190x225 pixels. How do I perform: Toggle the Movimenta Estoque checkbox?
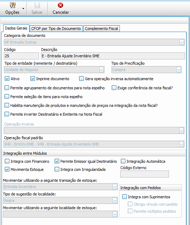7,169
